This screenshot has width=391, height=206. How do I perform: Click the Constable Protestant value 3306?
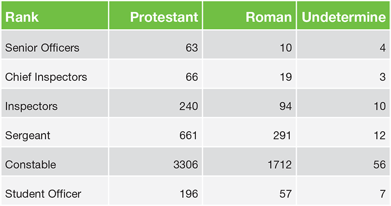coord(185,165)
